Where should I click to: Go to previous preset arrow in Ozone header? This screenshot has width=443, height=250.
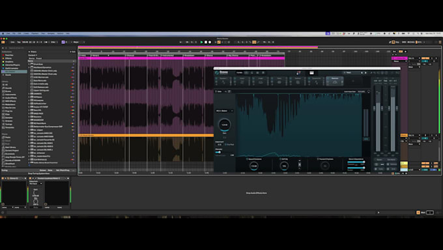362,72
